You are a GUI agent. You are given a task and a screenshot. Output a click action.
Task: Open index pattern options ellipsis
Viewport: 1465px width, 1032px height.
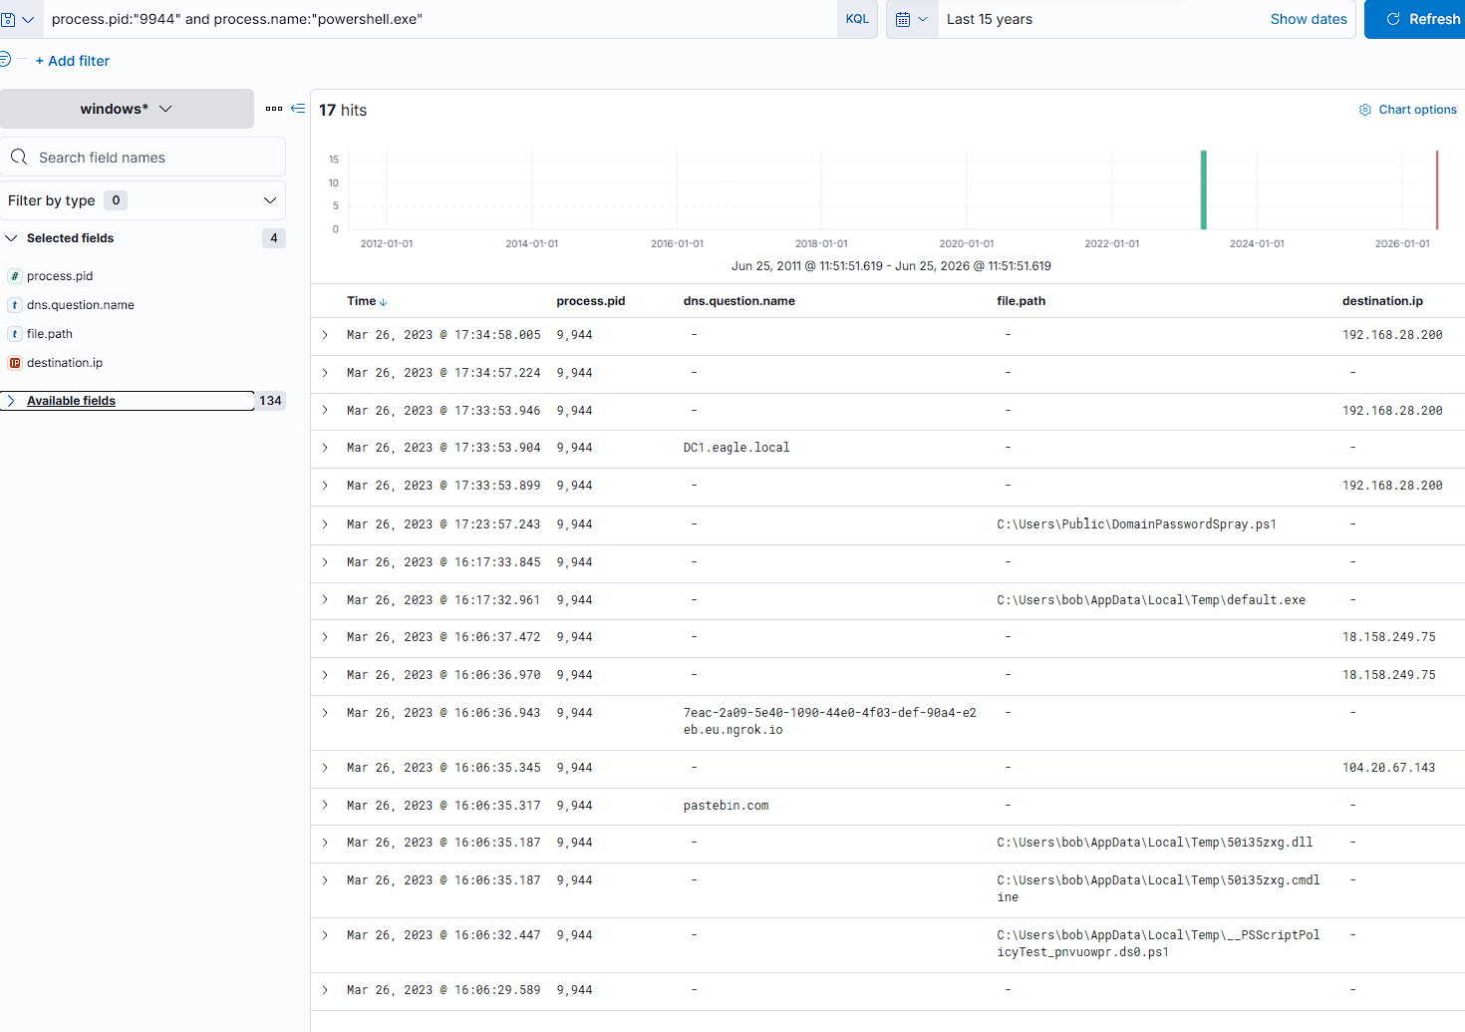click(274, 109)
